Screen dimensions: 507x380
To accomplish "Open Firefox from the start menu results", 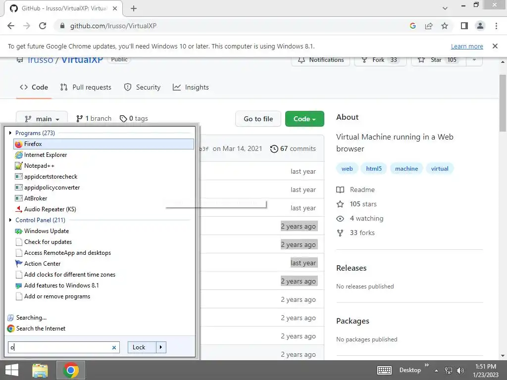I will tap(103, 144).
